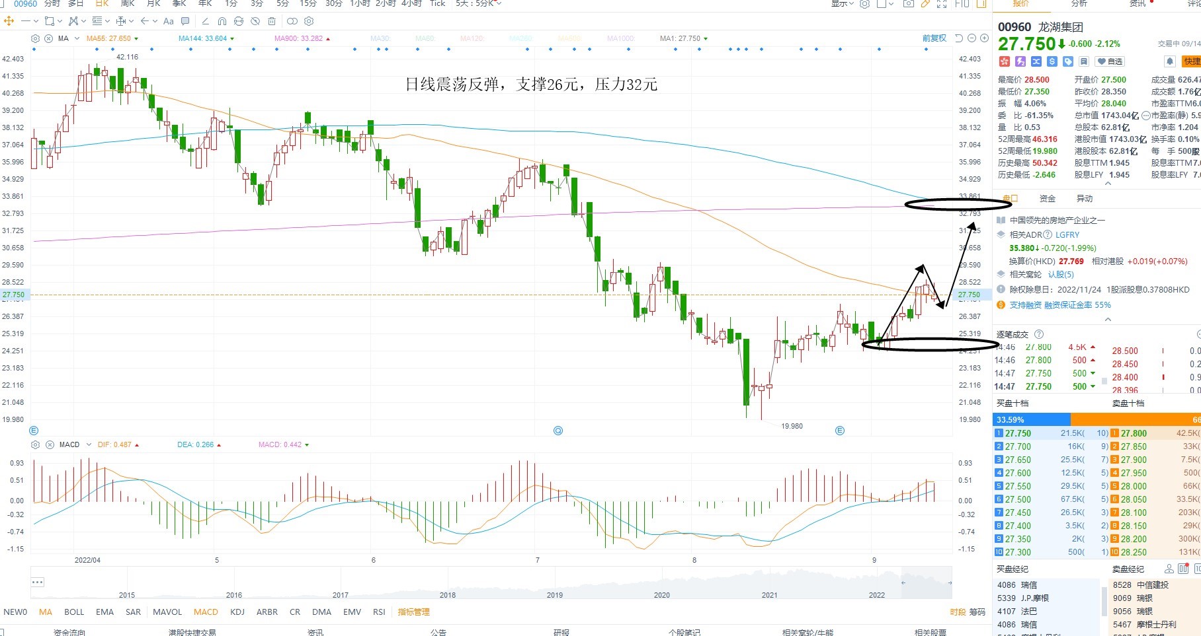Screen dimensions: 1201x636
Task: Enable the magnet snap tool
Action: coord(222,21)
